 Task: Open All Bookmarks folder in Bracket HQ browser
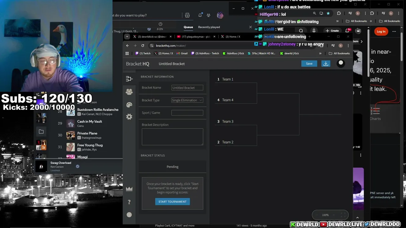coord(339,54)
